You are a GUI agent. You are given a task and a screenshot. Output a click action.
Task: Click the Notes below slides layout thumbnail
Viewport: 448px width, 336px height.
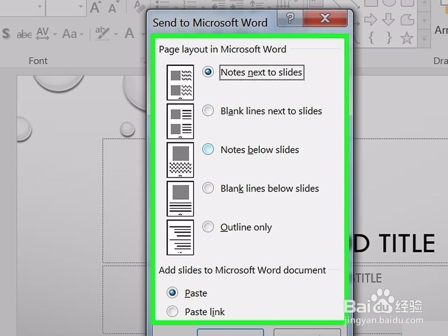pos(180,160)
